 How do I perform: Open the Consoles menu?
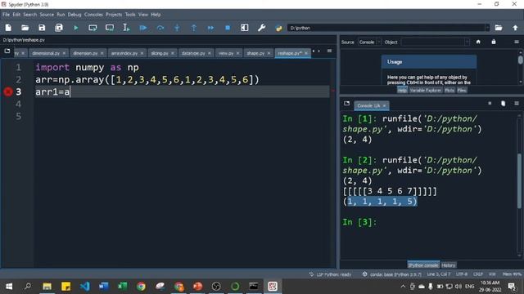[93, 15]
